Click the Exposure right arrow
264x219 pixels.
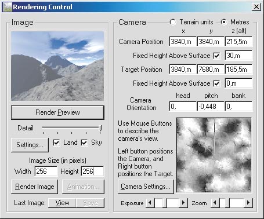pyautogui.click(x=183, y=203)
